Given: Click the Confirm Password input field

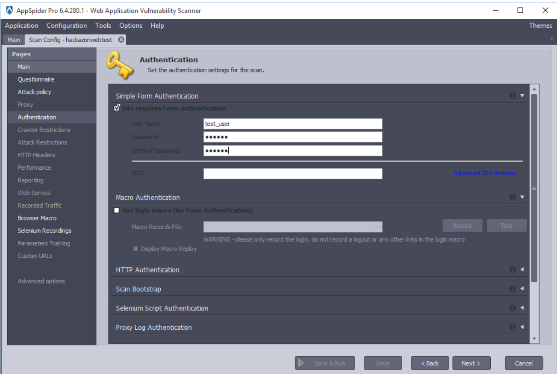Looking at the screenshot, I should (293, 150).
